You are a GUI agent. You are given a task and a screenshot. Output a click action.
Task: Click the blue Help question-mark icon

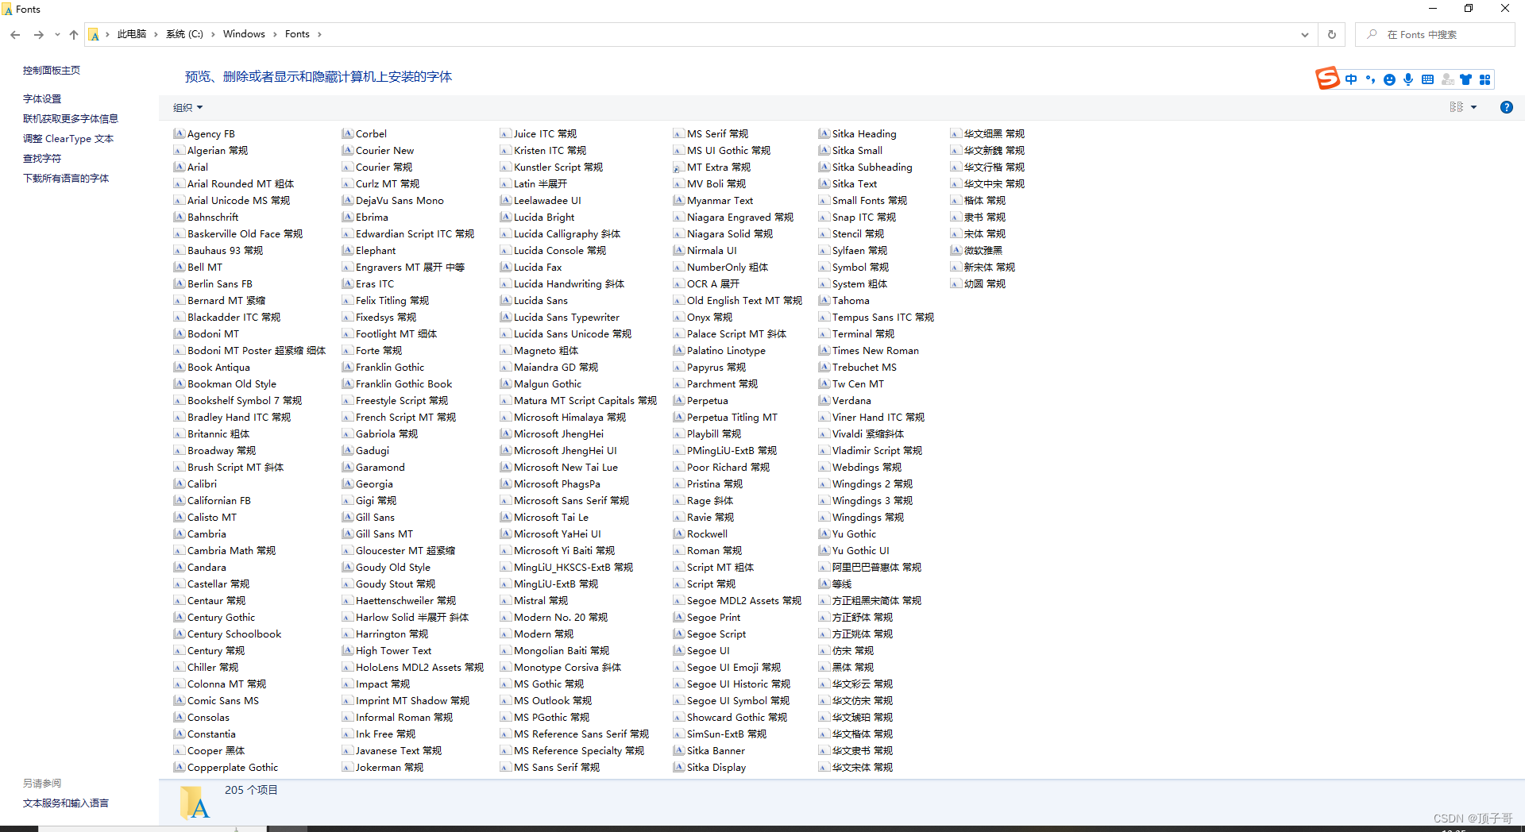click(x=1506, y=107)
